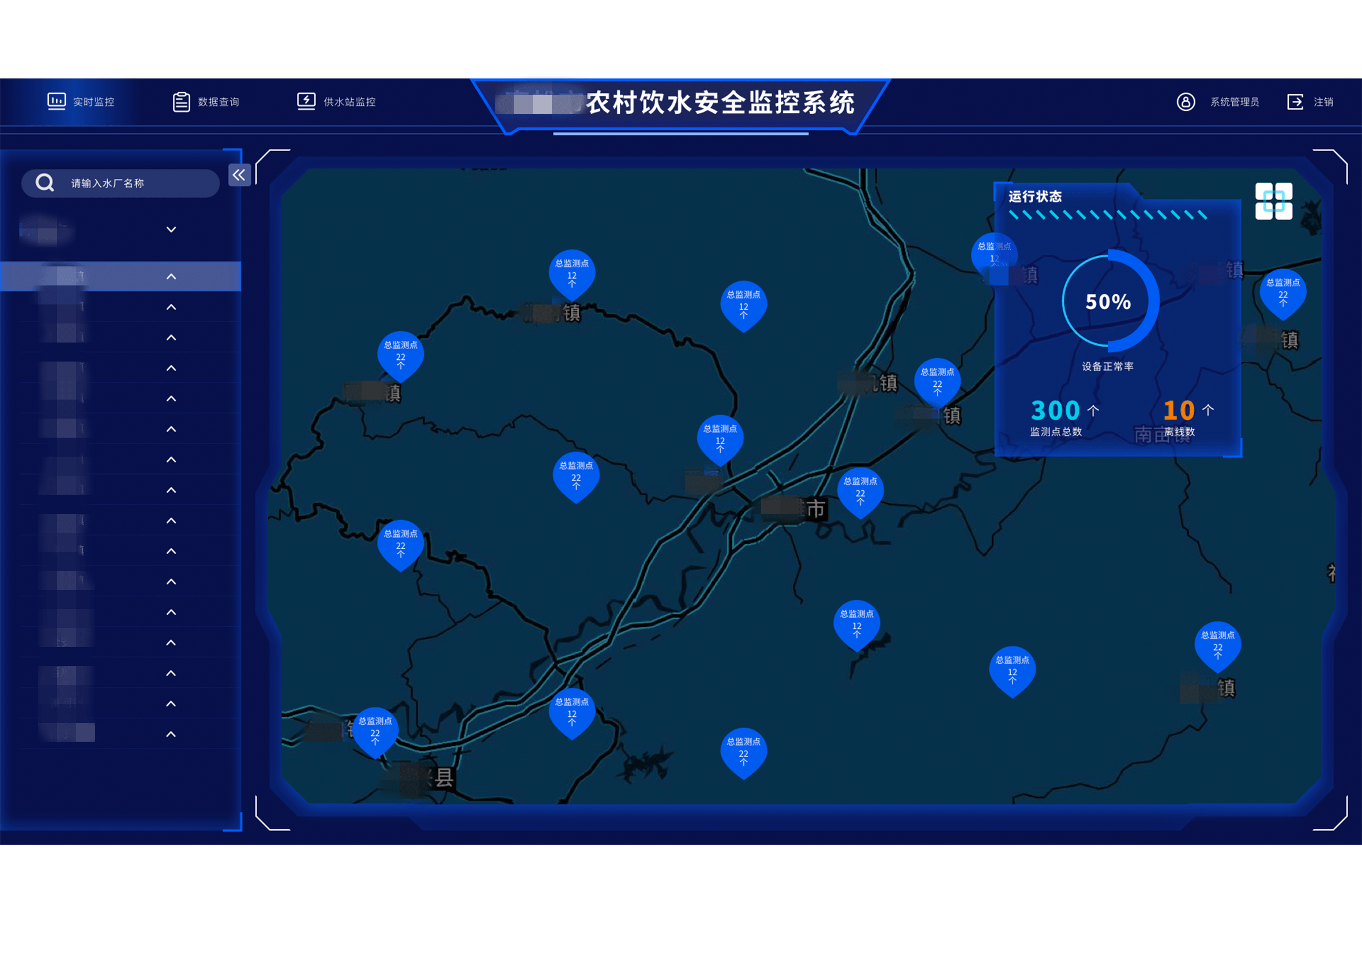Click the search magnifier icon
Screen dimensions: 1362x963
(x=44, y=183)
